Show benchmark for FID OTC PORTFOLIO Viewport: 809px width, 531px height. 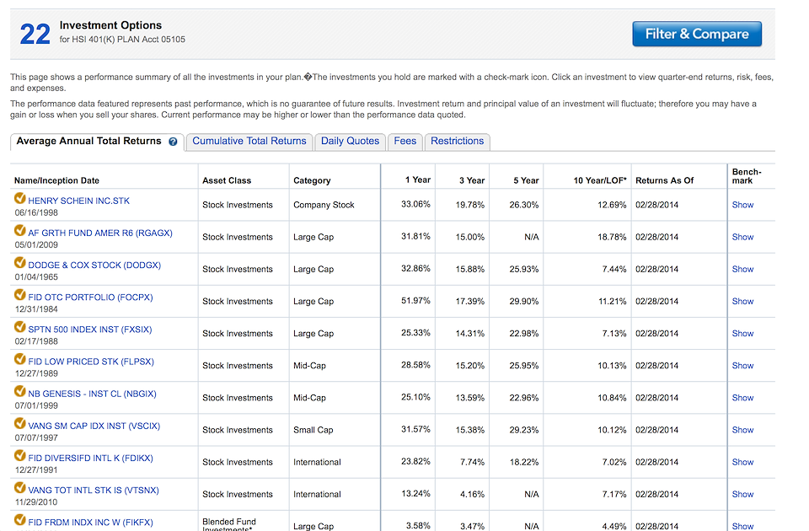(x=742, y=302)
